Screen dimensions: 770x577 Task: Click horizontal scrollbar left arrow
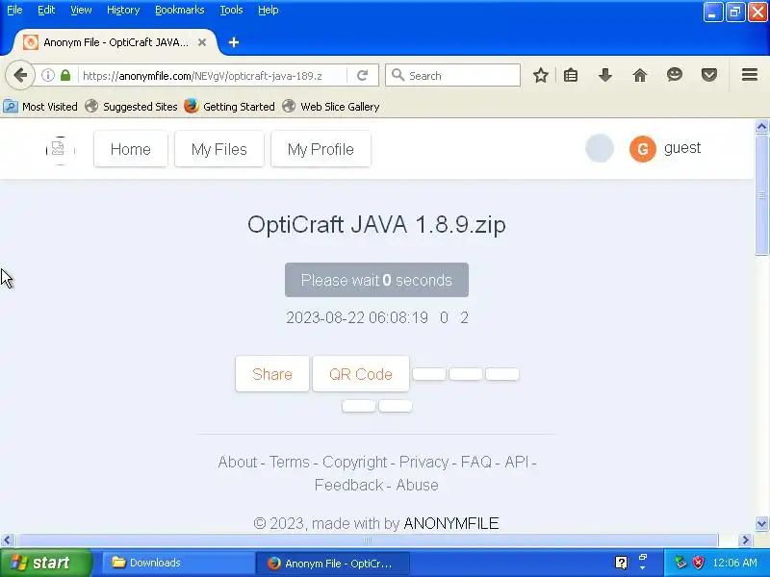pyautogui.click(x=7, y=540)
